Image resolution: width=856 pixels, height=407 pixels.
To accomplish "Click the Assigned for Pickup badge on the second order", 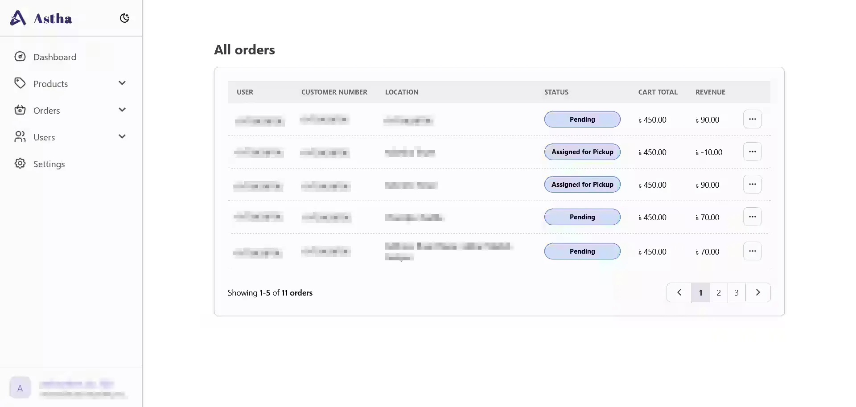I will click(x=582, y=152).
